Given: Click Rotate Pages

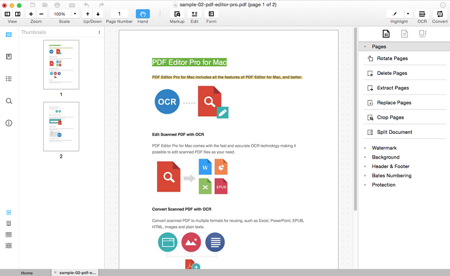Looking at the screenshot, I should 404,58.
